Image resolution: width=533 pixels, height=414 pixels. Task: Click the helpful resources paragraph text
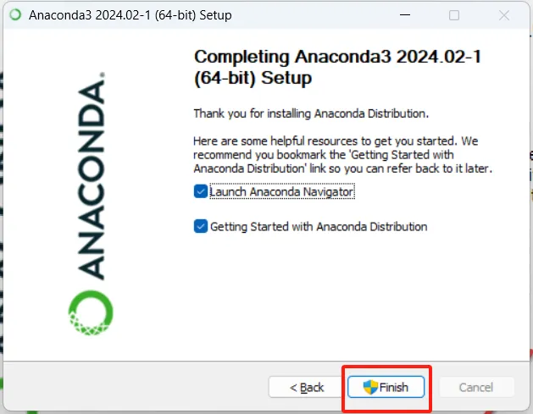click(x=342, y=155)
